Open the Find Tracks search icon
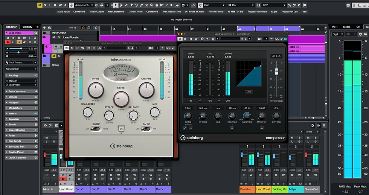Image resolution: width=369 pixels, height=195 pixels. [x=96, y=28]
